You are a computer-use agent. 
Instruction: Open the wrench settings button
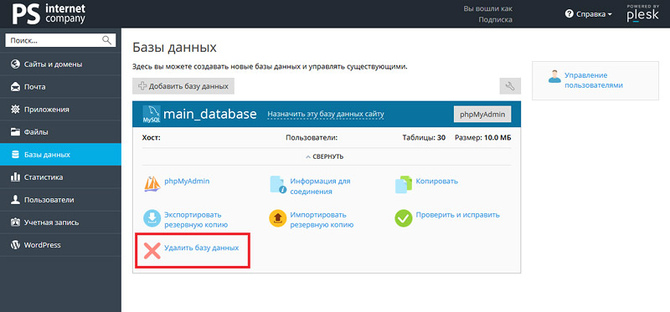pyautogui.click(x=510, y=86)
